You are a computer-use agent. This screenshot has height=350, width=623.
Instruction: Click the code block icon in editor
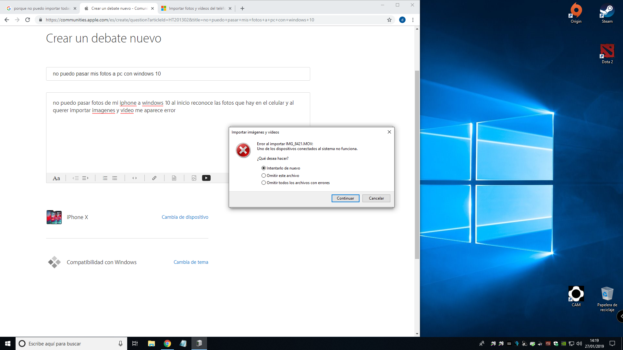coord(134,178)
